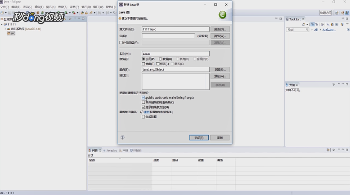Open dropdown arrow beside Run Last Tool icon
This screenshot has height=195, width=350.
pyautogui.click(x=78, y=13)
